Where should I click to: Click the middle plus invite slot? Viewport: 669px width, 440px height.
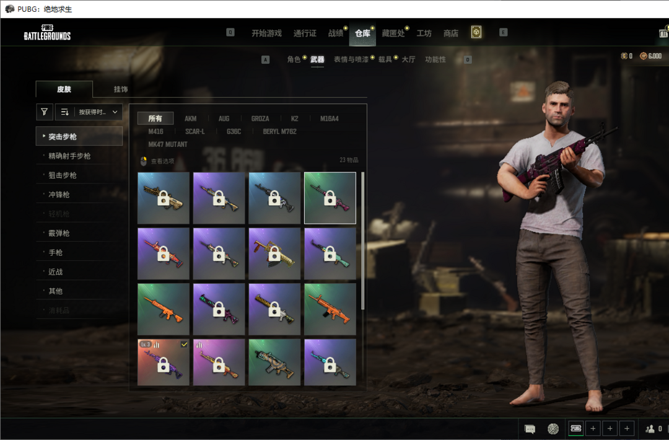(610, 428)
